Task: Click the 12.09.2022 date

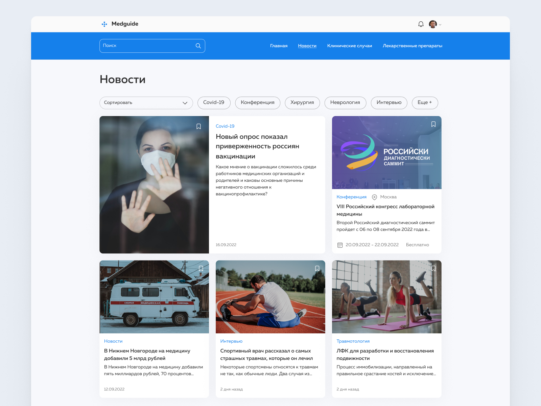Action: (114, 389)
